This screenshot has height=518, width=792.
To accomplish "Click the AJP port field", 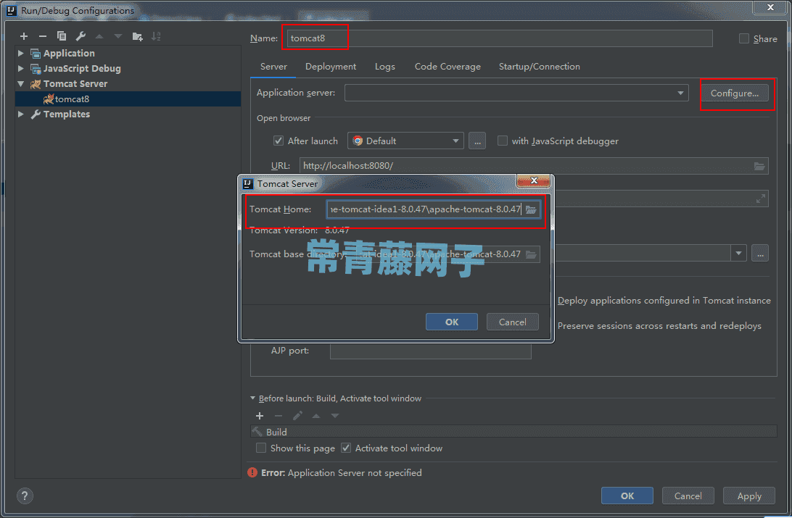I will pyautogui.click(x=430, y=351).
